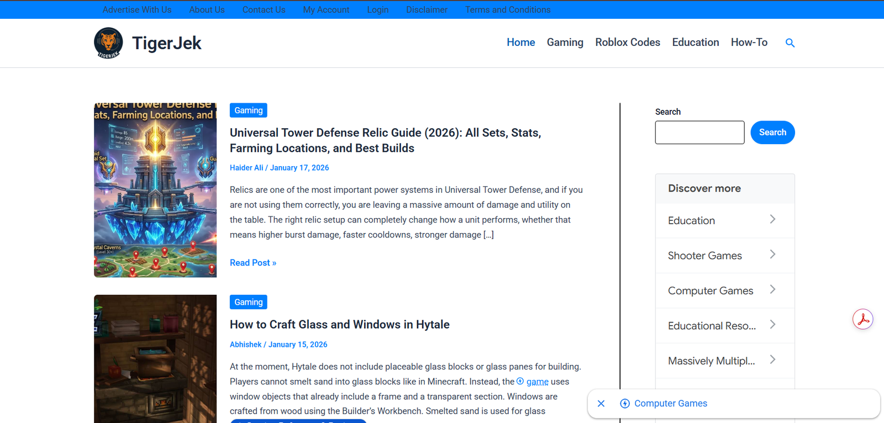Click the TigerJek tiger logo icon
Viewport: 884px width, 423px height.
pos(108,43)
